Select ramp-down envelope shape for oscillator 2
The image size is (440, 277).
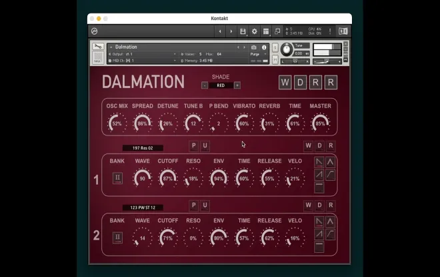[319, 222]
